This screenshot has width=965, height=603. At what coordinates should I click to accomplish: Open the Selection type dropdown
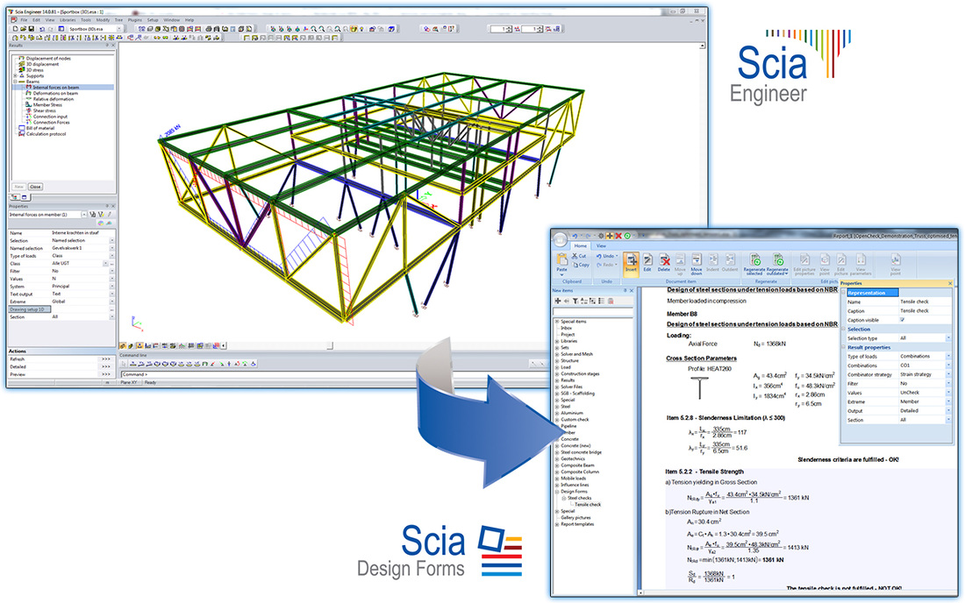pos(948,338)
